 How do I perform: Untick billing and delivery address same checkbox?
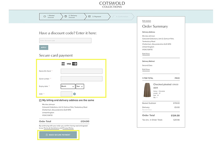[x=40, y=101]
